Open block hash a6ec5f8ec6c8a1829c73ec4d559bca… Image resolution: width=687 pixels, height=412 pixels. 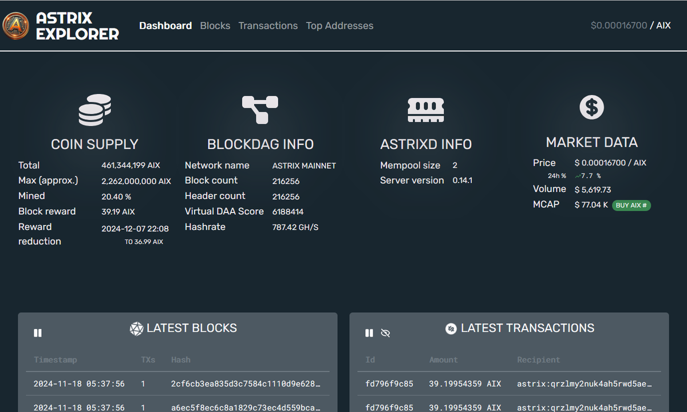click(x=246, y=407)
